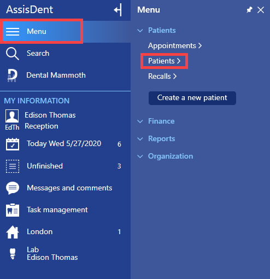Click the MY INFORMATION header
The width and height of the screenshot is (270, 279).
click(37, 101)
